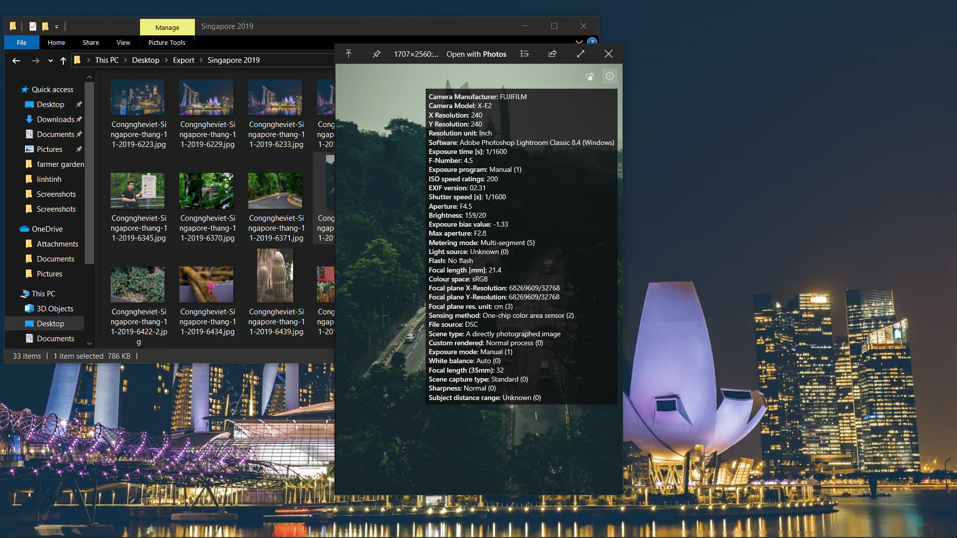Open the View ribbon tab
This screenshot has height=538, width=957.
(x=123, y=42)
